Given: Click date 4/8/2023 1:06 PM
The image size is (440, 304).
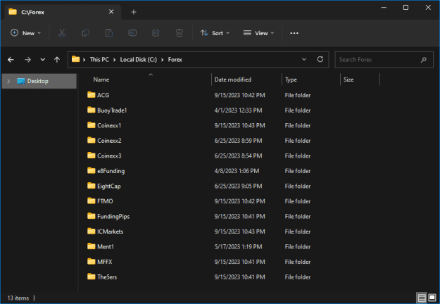Looking at the screenshot, I should pyautogui.click(x=237, y=171).
